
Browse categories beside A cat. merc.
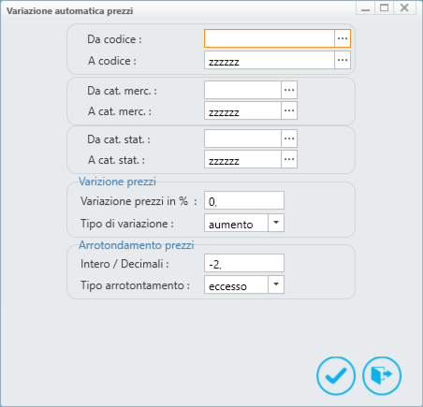point(289,110)
